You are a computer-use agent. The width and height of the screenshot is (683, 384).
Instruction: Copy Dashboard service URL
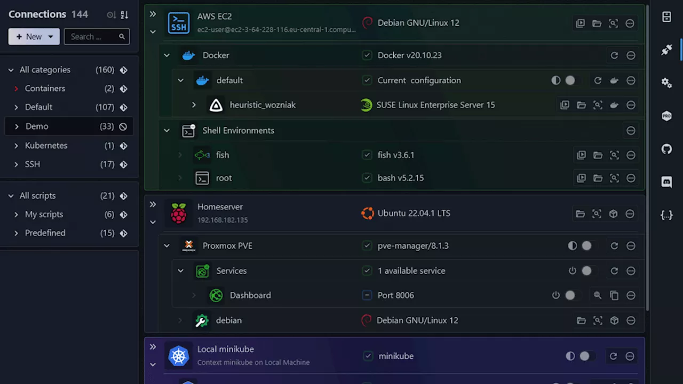[x=614, y=295]
